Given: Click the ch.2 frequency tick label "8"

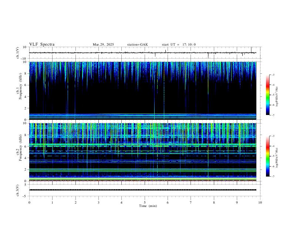Looking at the screenshot, I should click(26, 135).
